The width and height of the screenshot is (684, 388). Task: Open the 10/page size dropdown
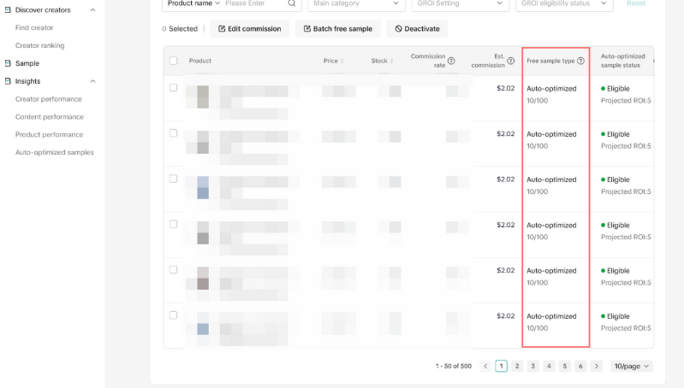(631, 367)
